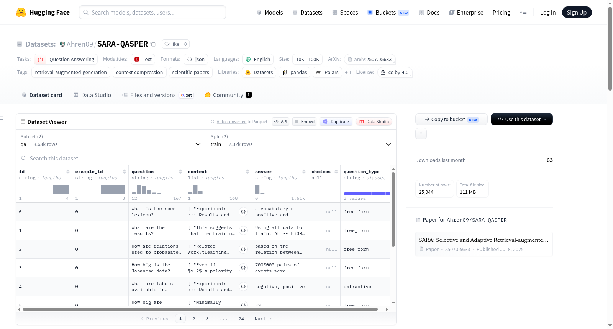This screenshot has width=613, height=329.
Task: Select the retrieval-augmented-generation tag
Action: click(71, 72)
